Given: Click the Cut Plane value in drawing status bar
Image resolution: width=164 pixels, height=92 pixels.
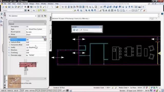Looking at the screenshot, I should point(139,88).
